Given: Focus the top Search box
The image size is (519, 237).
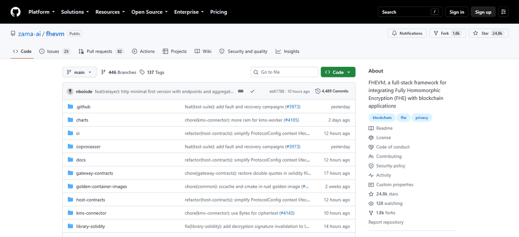Looking at the screenshot, I should [x=410, y=12].
